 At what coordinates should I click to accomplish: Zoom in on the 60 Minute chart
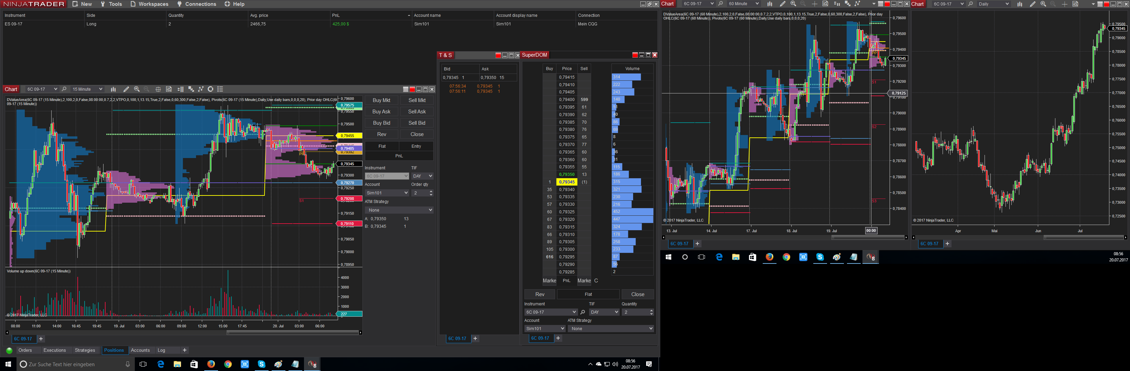click(793, 4)
